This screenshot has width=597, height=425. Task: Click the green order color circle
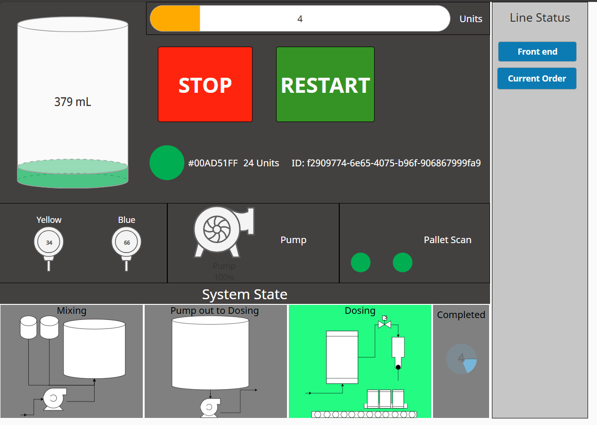point(166,163)
